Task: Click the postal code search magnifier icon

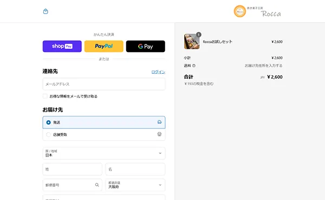Action: (97, 185)
